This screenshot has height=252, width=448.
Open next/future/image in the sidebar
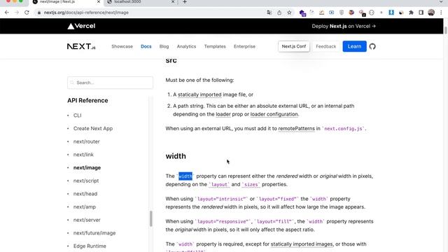pos(94,233)
